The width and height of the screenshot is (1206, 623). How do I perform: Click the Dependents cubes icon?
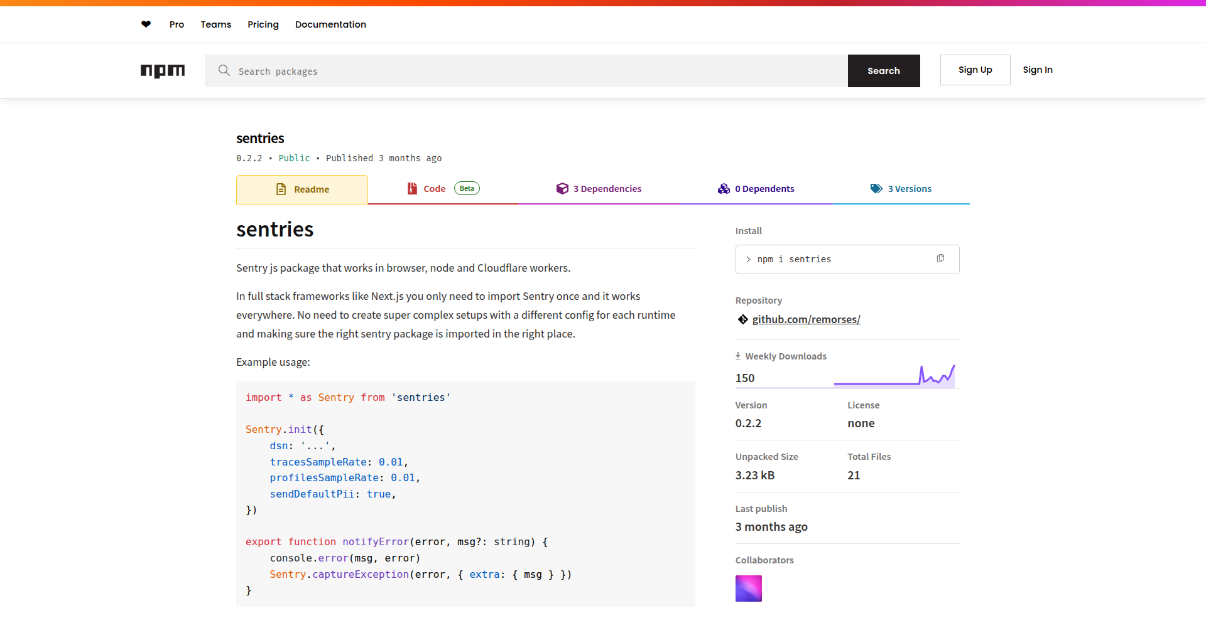724,188
